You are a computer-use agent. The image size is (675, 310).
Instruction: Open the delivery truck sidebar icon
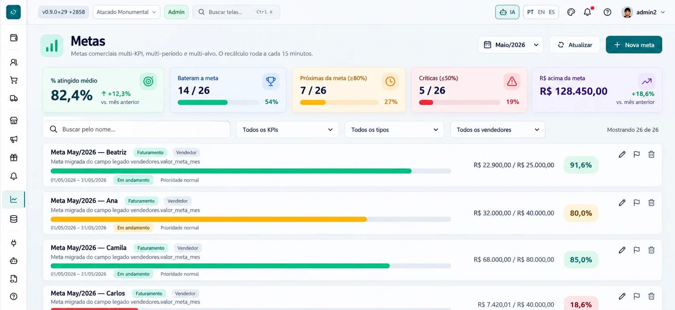(x=14, y=98)
